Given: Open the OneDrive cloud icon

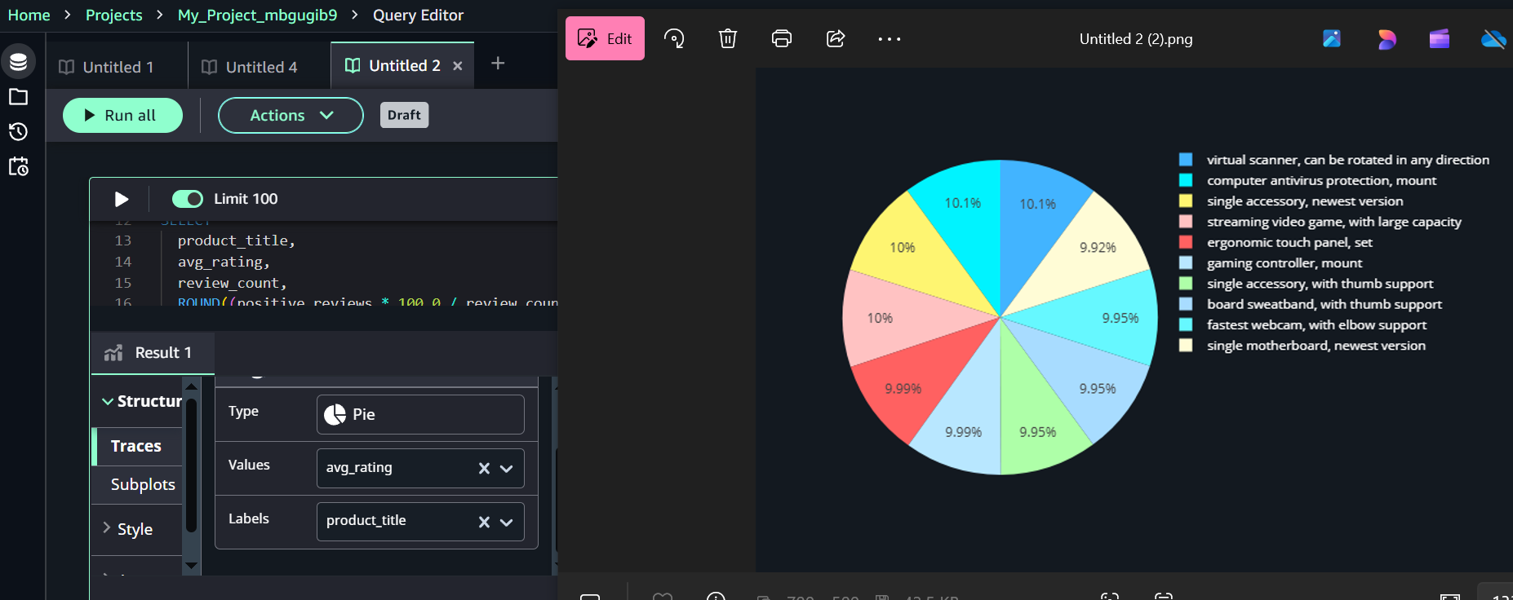Looking at the screenshot, I should coord(1493,38).
